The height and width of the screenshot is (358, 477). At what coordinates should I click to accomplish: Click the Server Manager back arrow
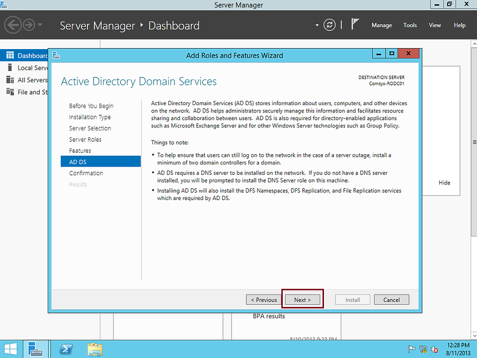point(13,25)
